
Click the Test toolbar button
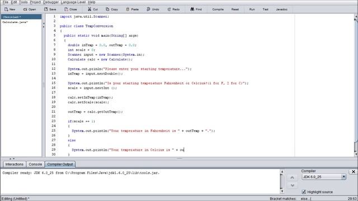click(265, 9)
